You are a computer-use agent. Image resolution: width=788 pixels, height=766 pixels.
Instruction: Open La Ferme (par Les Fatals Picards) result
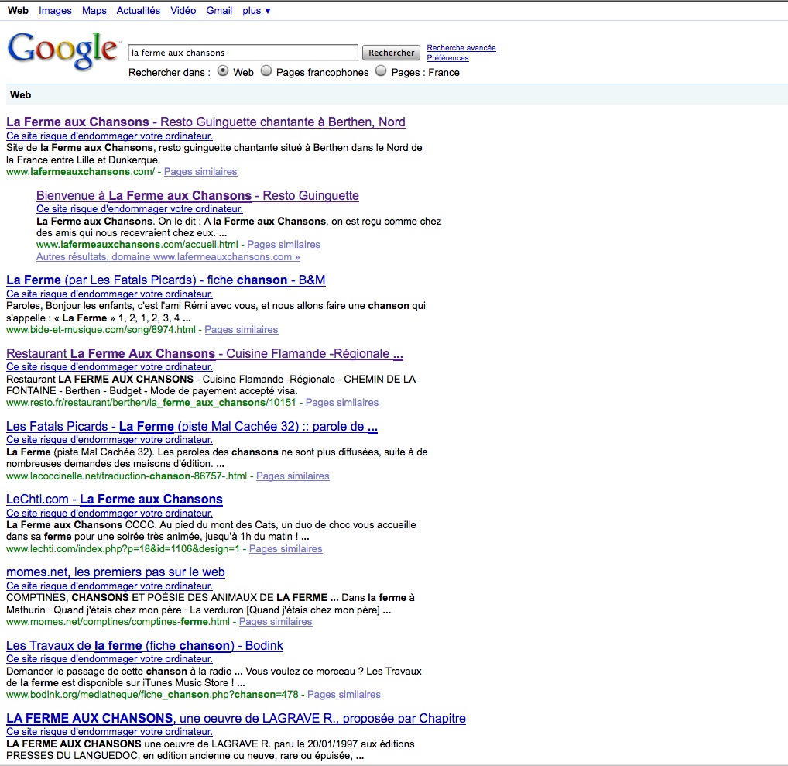(166, 280)
